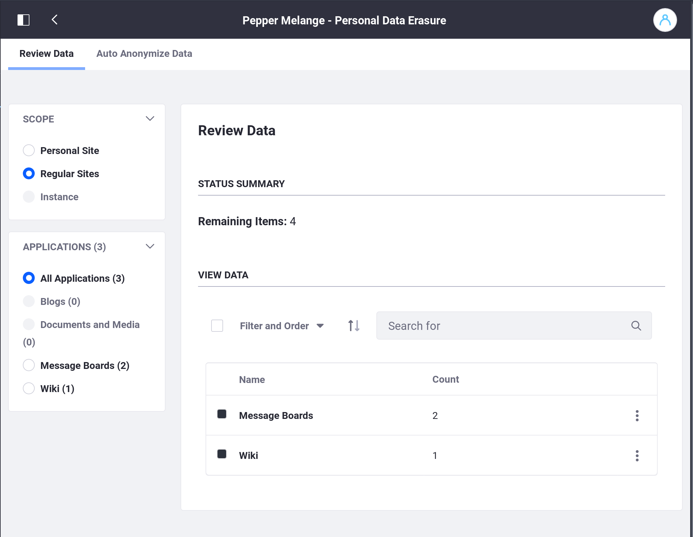Click the Wiki count value 1
This screenshot has width=693, height=537.
tap(435, 455)
